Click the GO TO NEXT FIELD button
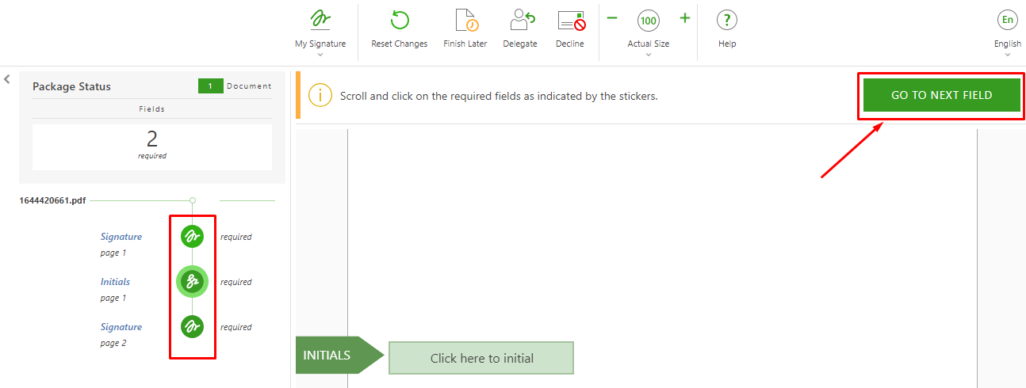Screen dimensions: 1026x388 (x=941, y=95)
